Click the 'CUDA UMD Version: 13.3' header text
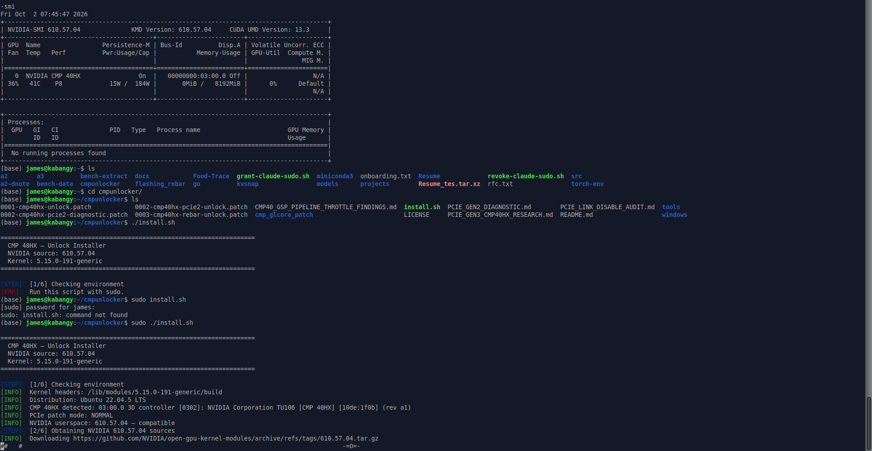The image size is (872, 451). [269, 29]
